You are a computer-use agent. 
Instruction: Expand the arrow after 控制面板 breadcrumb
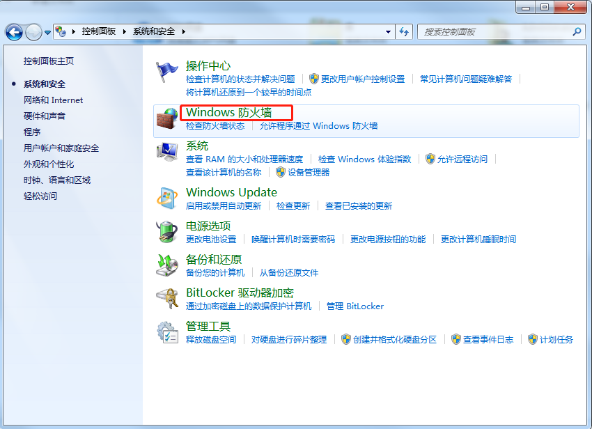pos(124,32)
